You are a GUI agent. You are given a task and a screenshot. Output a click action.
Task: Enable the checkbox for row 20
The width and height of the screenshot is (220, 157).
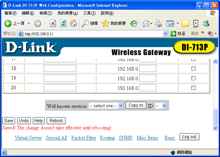point(193,88)
